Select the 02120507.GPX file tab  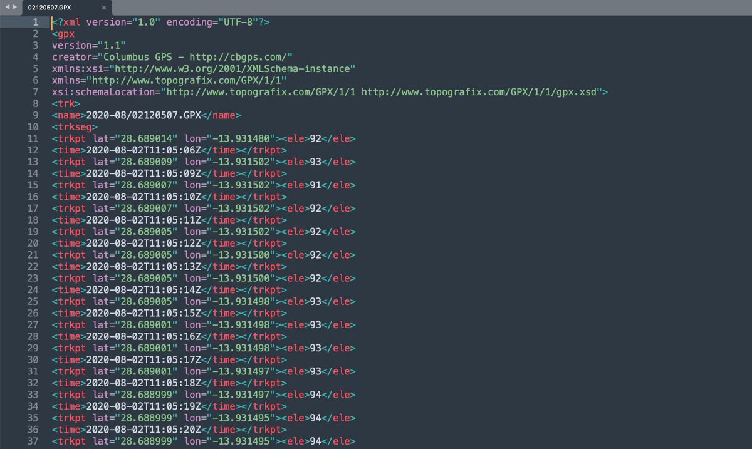(56, 8)
